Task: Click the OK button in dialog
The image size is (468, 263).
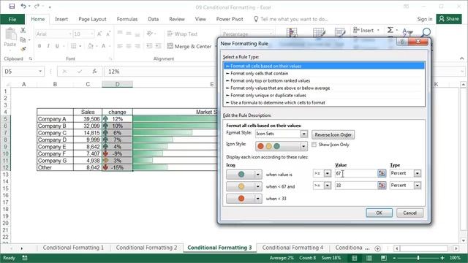Action: [x=379, y=213]
